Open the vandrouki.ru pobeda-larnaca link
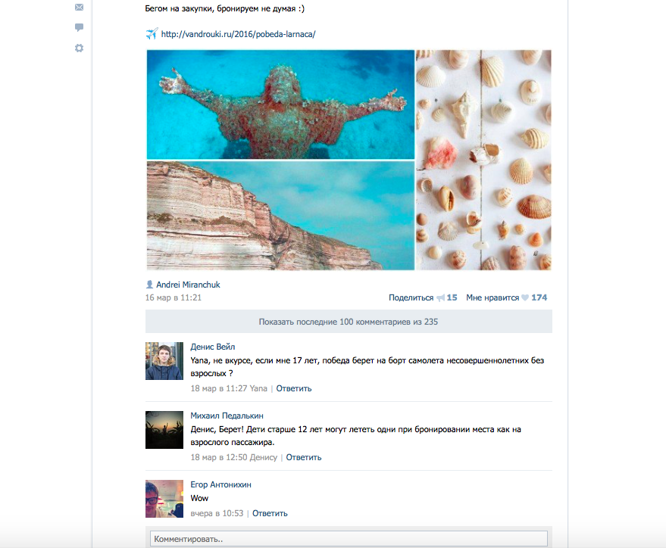The image size is (666, 548). [x=238, y=34]
